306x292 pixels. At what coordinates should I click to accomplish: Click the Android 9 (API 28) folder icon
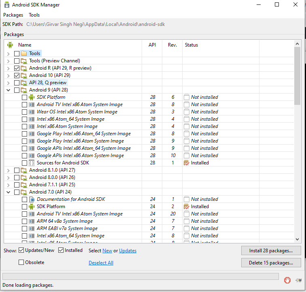tap(24, 90)
